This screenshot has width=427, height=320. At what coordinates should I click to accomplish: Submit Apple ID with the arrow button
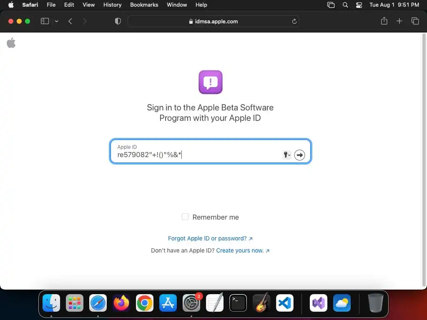[299, 155]
